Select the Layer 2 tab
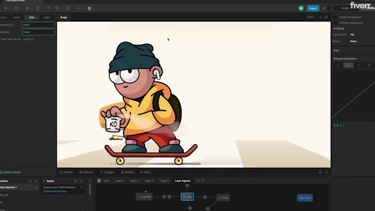The height and width of the screenshot is (211, 375). pyautogui.click(x=134, y=181)
